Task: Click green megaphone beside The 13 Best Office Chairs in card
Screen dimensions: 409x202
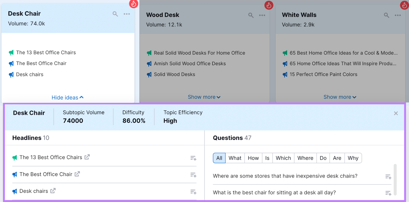Action: (x=11, y=53)
